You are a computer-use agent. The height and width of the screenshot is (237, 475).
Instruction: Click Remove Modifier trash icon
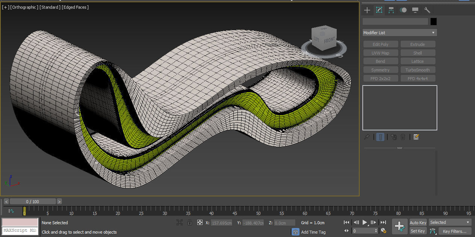click(x=403, y=137)
